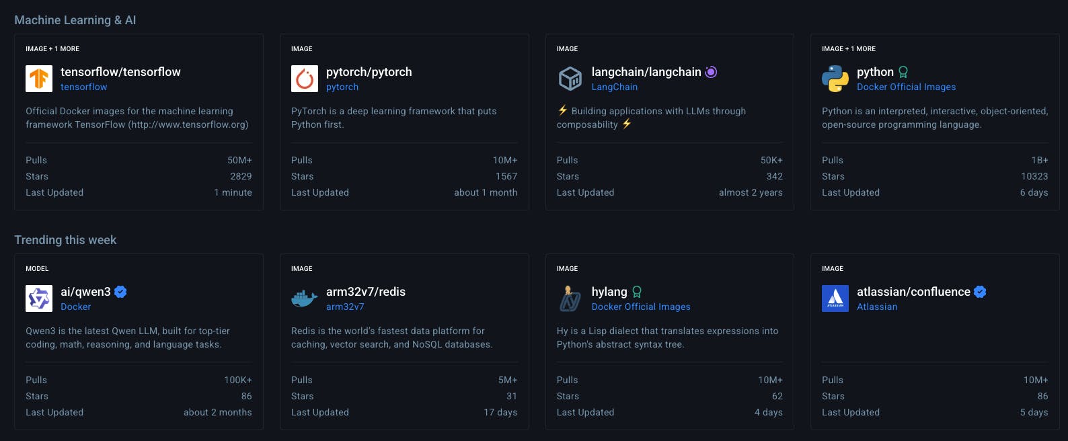
Task: Click the Hylang logo icon
Action: point(570,298)
